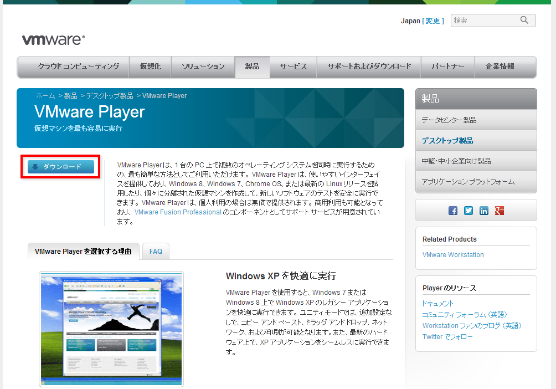Viewport: 556px width, 389px height.
Task: Open the 企業情報 menu
Action: (505, 66)
